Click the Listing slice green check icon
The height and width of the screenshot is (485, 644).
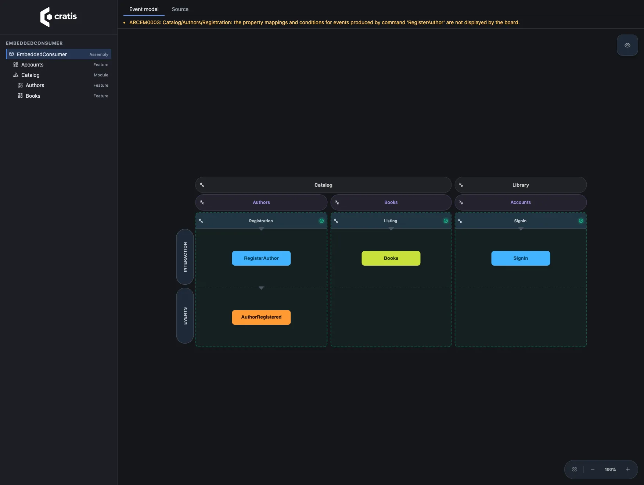446,221
